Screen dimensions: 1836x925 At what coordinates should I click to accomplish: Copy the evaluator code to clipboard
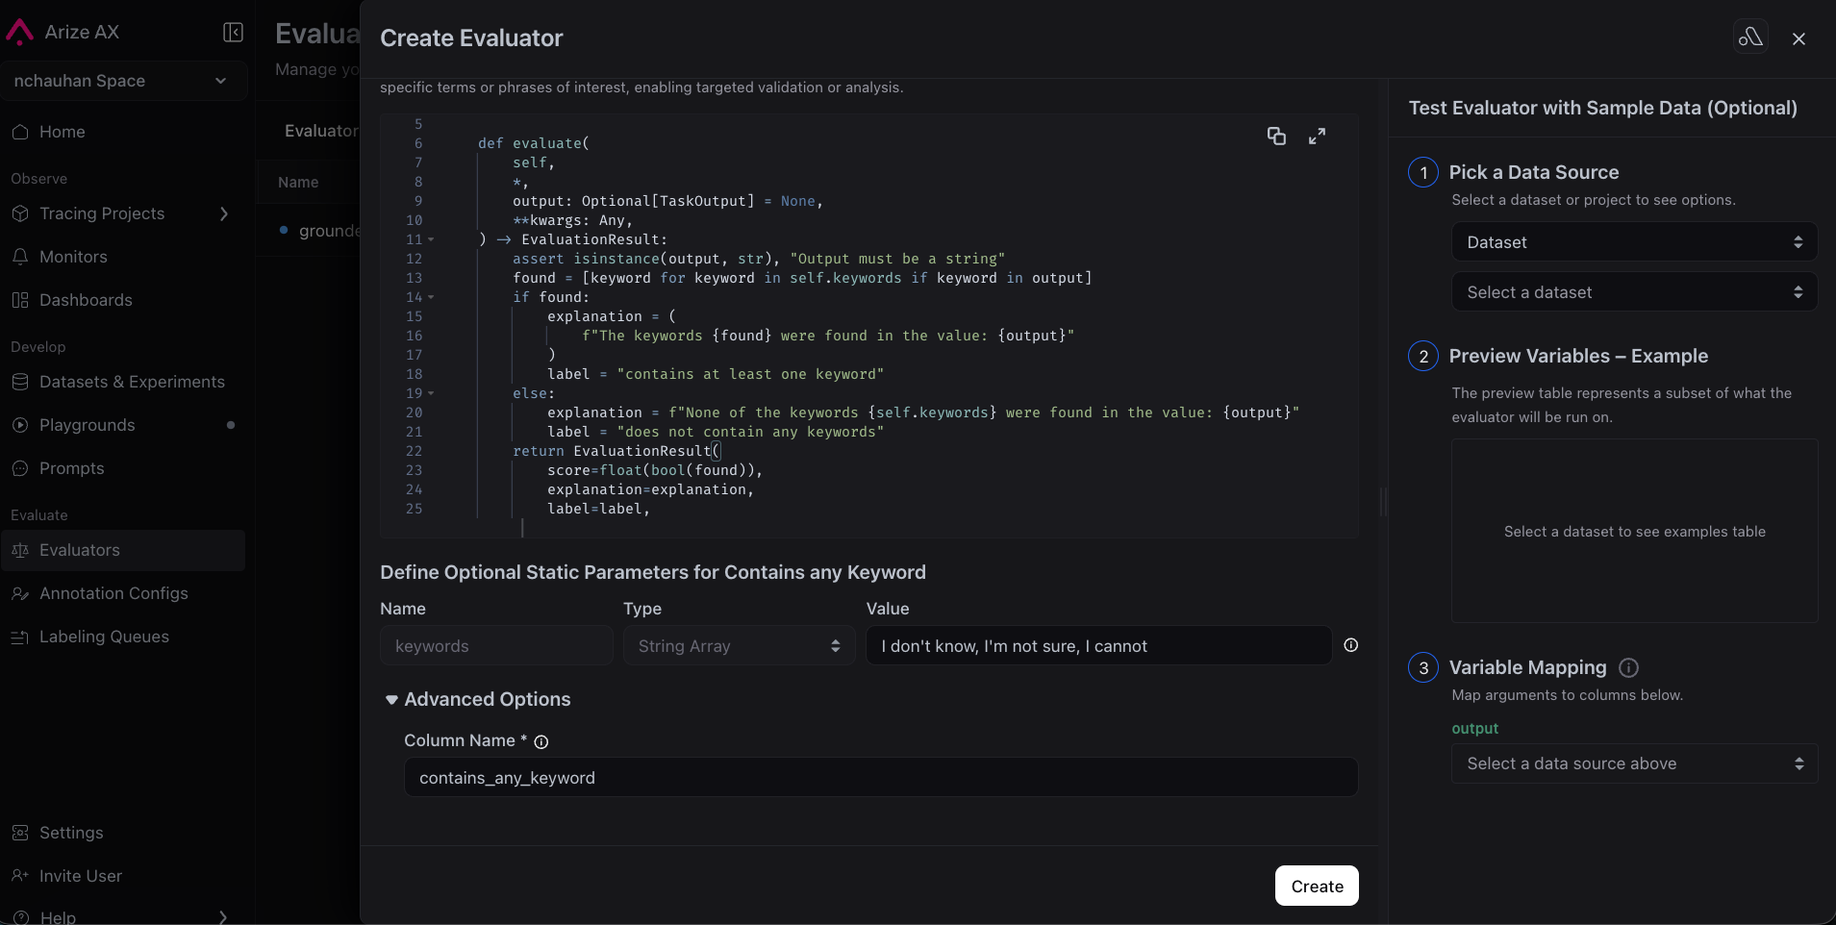[x=1276, y=137]
